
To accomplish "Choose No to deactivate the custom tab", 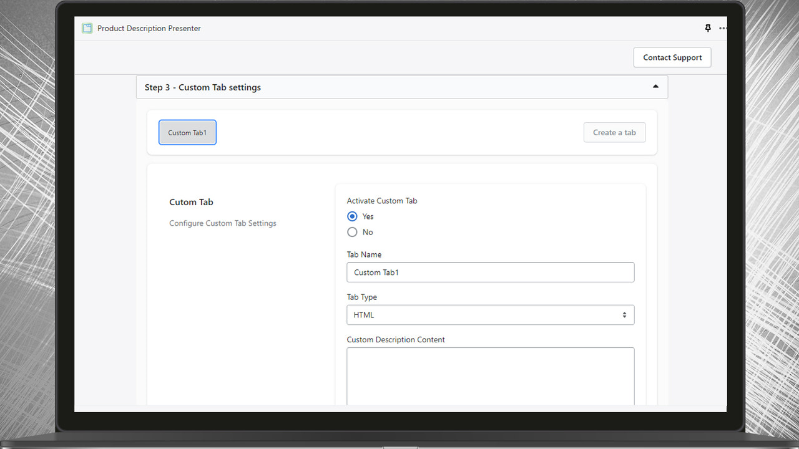I will [x=352, y=231].
